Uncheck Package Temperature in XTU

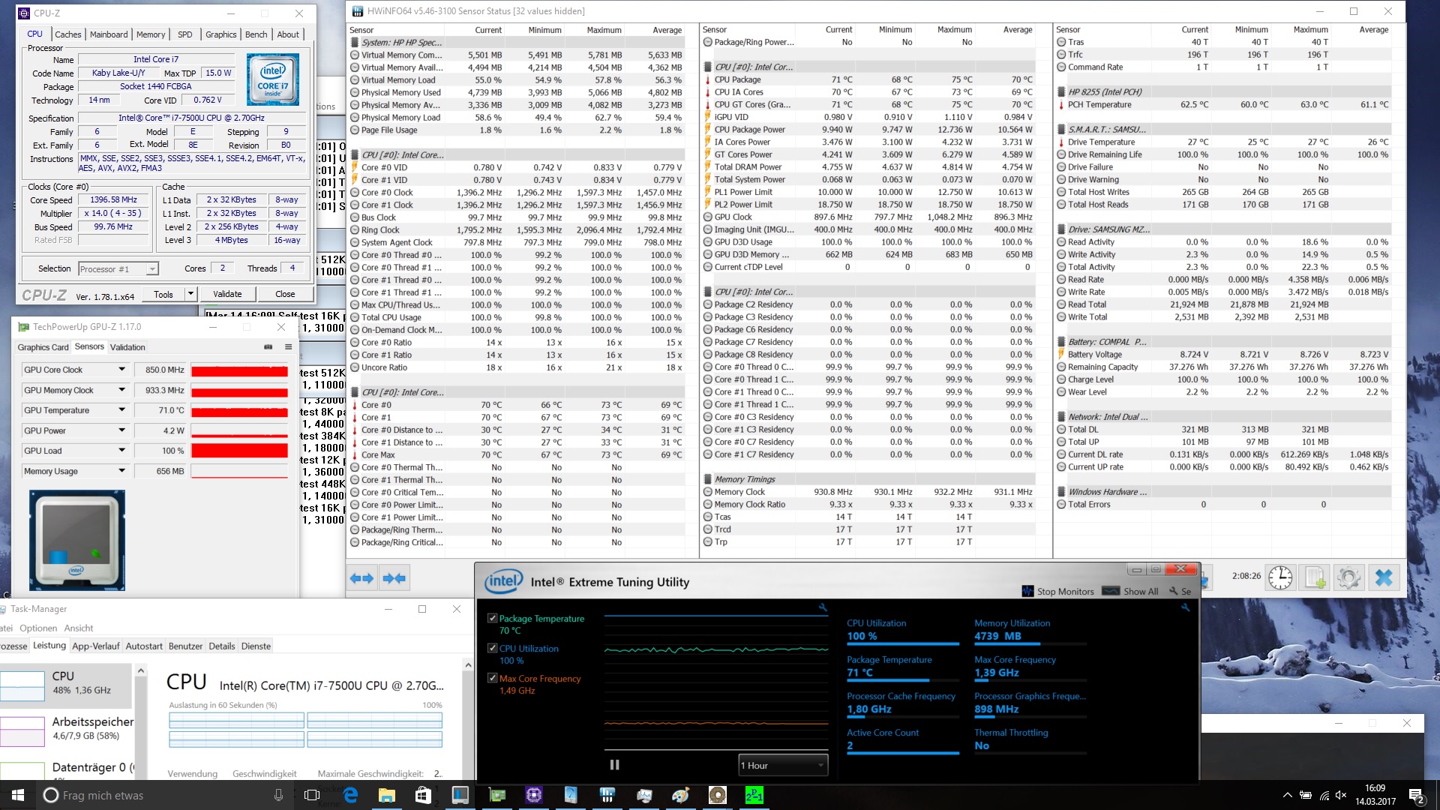493,619
